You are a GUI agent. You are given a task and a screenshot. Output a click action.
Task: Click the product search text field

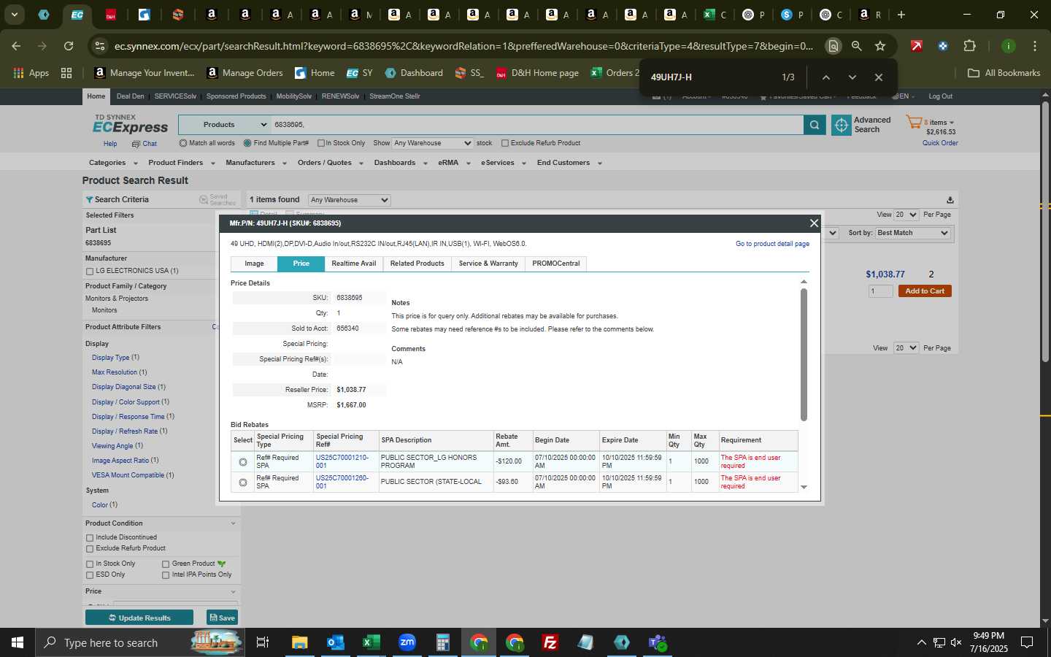[537, 125]
